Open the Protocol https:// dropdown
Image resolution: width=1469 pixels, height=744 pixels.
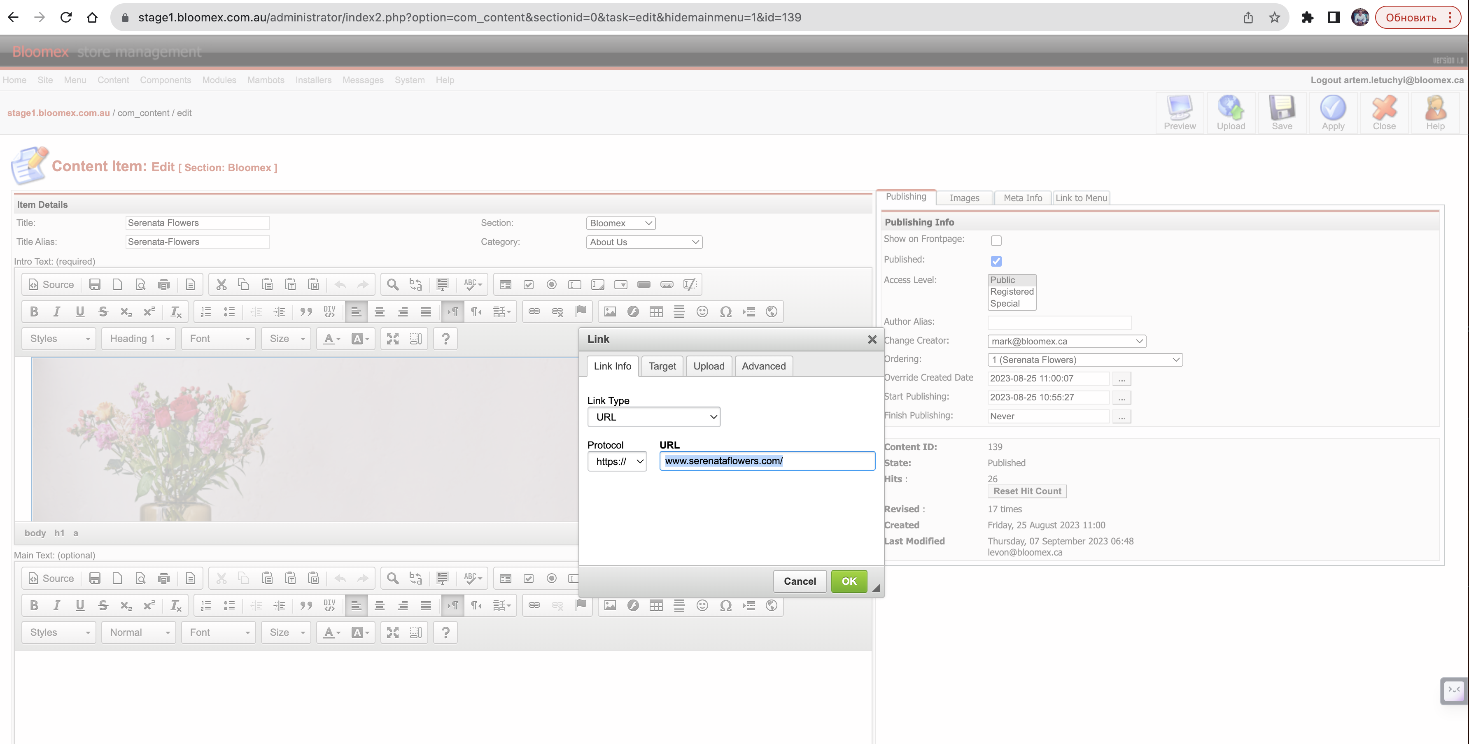(x=617, y=461)
